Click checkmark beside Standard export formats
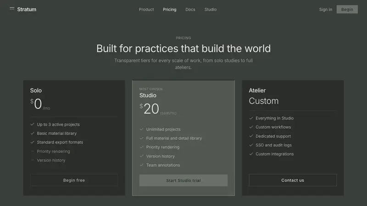The height and width of the screenshot is (206, 367). coord(32,142)
